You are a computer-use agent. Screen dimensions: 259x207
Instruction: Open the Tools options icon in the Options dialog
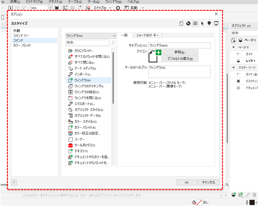click(x=188, y=23)
